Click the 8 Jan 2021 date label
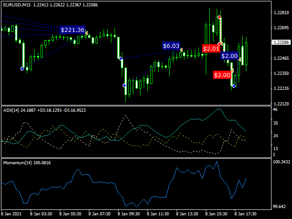The image size is (292, 219). (11, 214)
